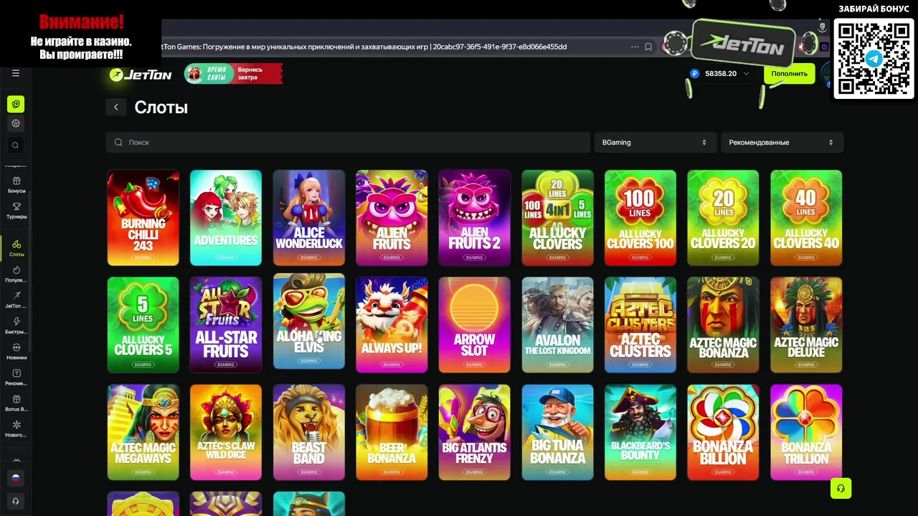The width and height of the screenshot is (918, 516).
Task: Open the Big Tuna Bonanza slot
Action: coord(557,433)
